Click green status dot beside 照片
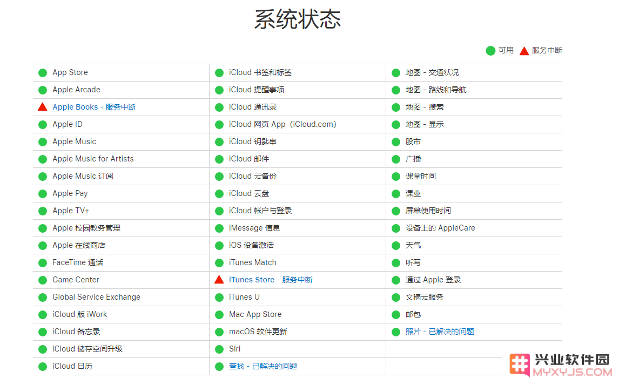 tap(395, 332)
